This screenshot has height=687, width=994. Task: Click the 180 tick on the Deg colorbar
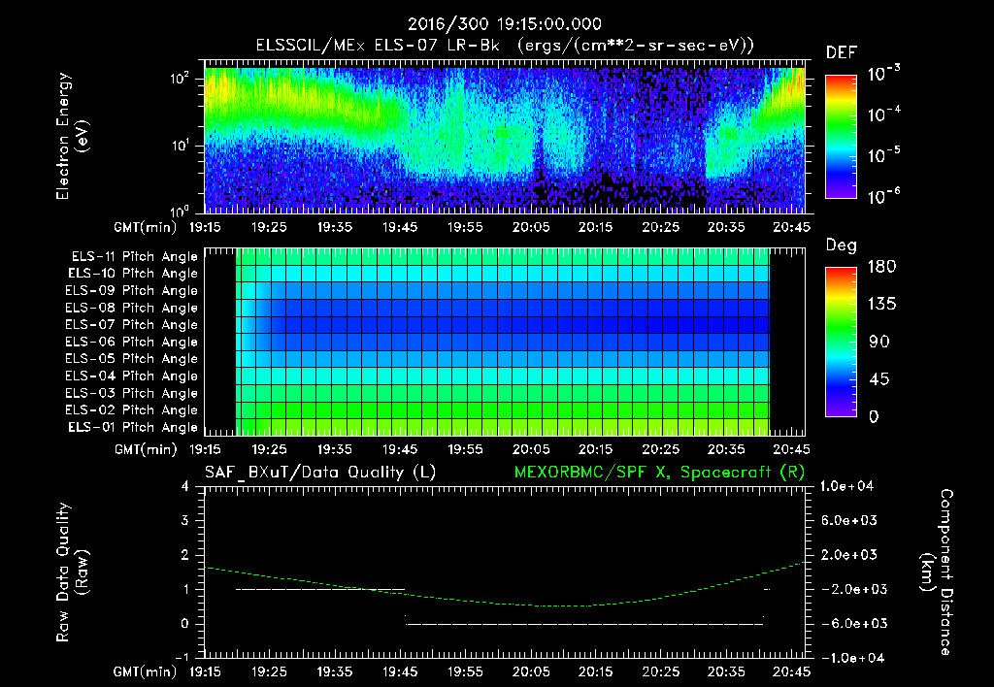click(881, 267)
